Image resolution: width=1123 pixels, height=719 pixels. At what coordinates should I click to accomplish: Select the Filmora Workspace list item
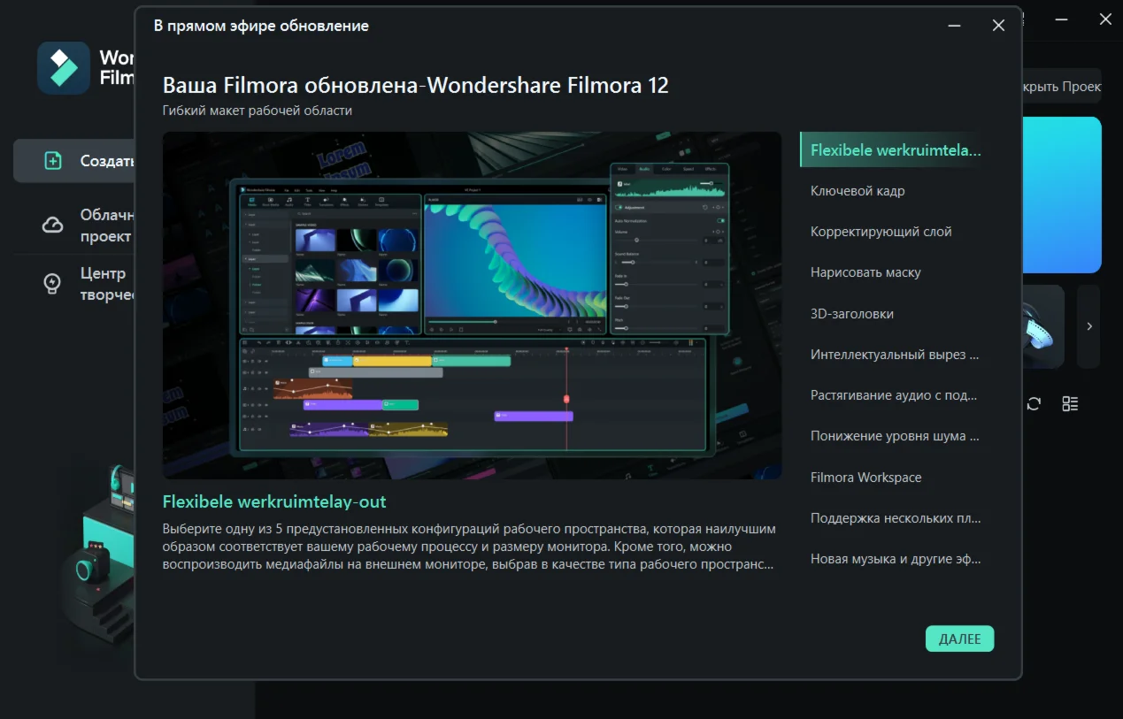click(865, 478)
